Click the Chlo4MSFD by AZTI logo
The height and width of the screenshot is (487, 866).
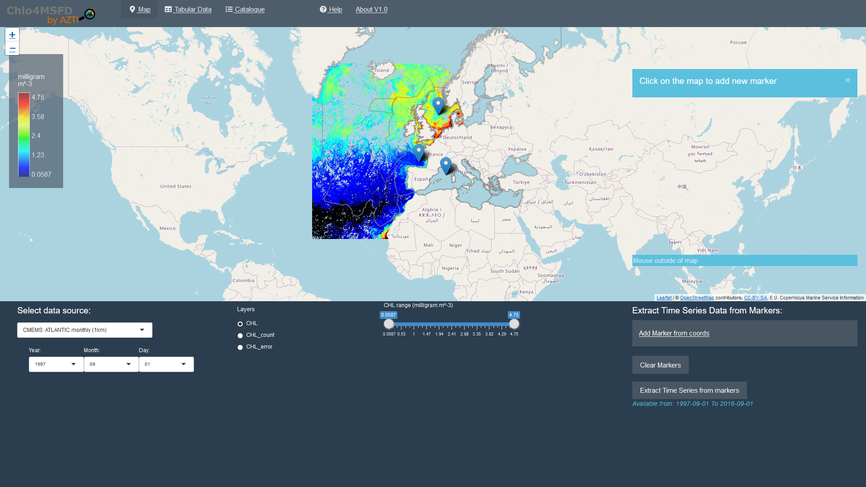click(51, 14)
